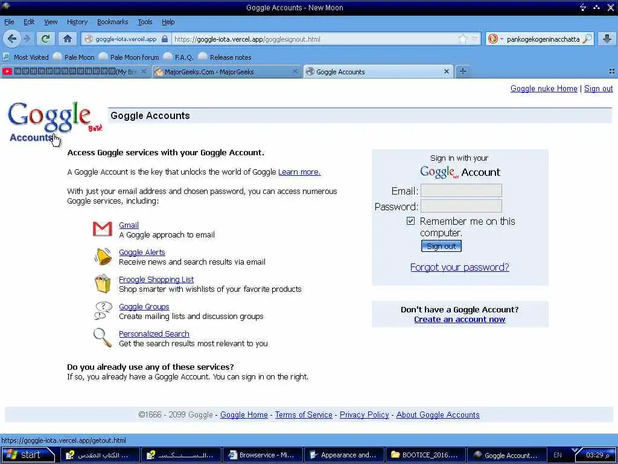
Task: Close the Goggle Accounts tab
Action: [x=446, y=71]
